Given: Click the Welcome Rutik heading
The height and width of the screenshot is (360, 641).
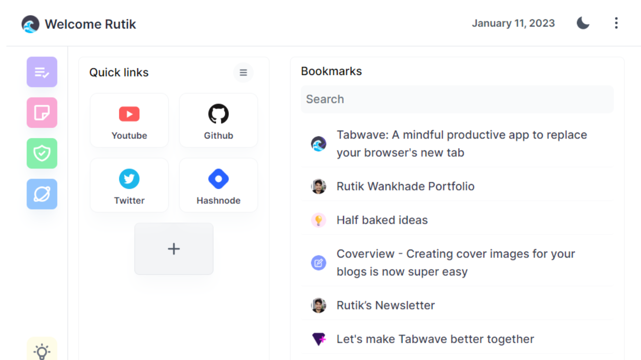Looking at the screenshot, I should [x=90, y=24].
